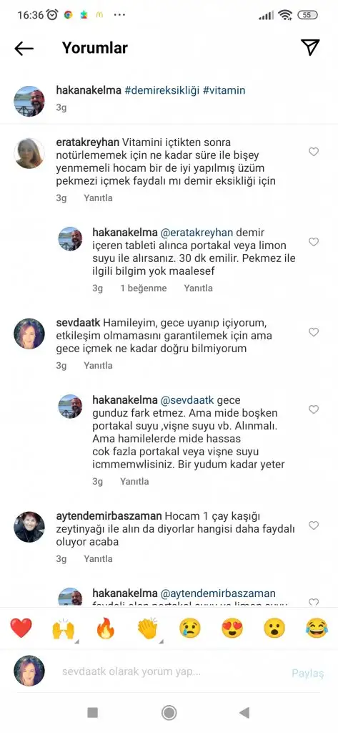Expand raised hands emoji skin tone options

[76, 642]
